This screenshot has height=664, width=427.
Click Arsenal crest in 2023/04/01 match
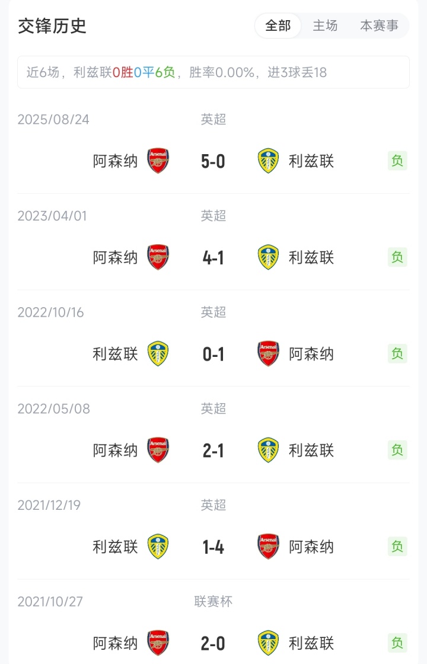(158, 257)
